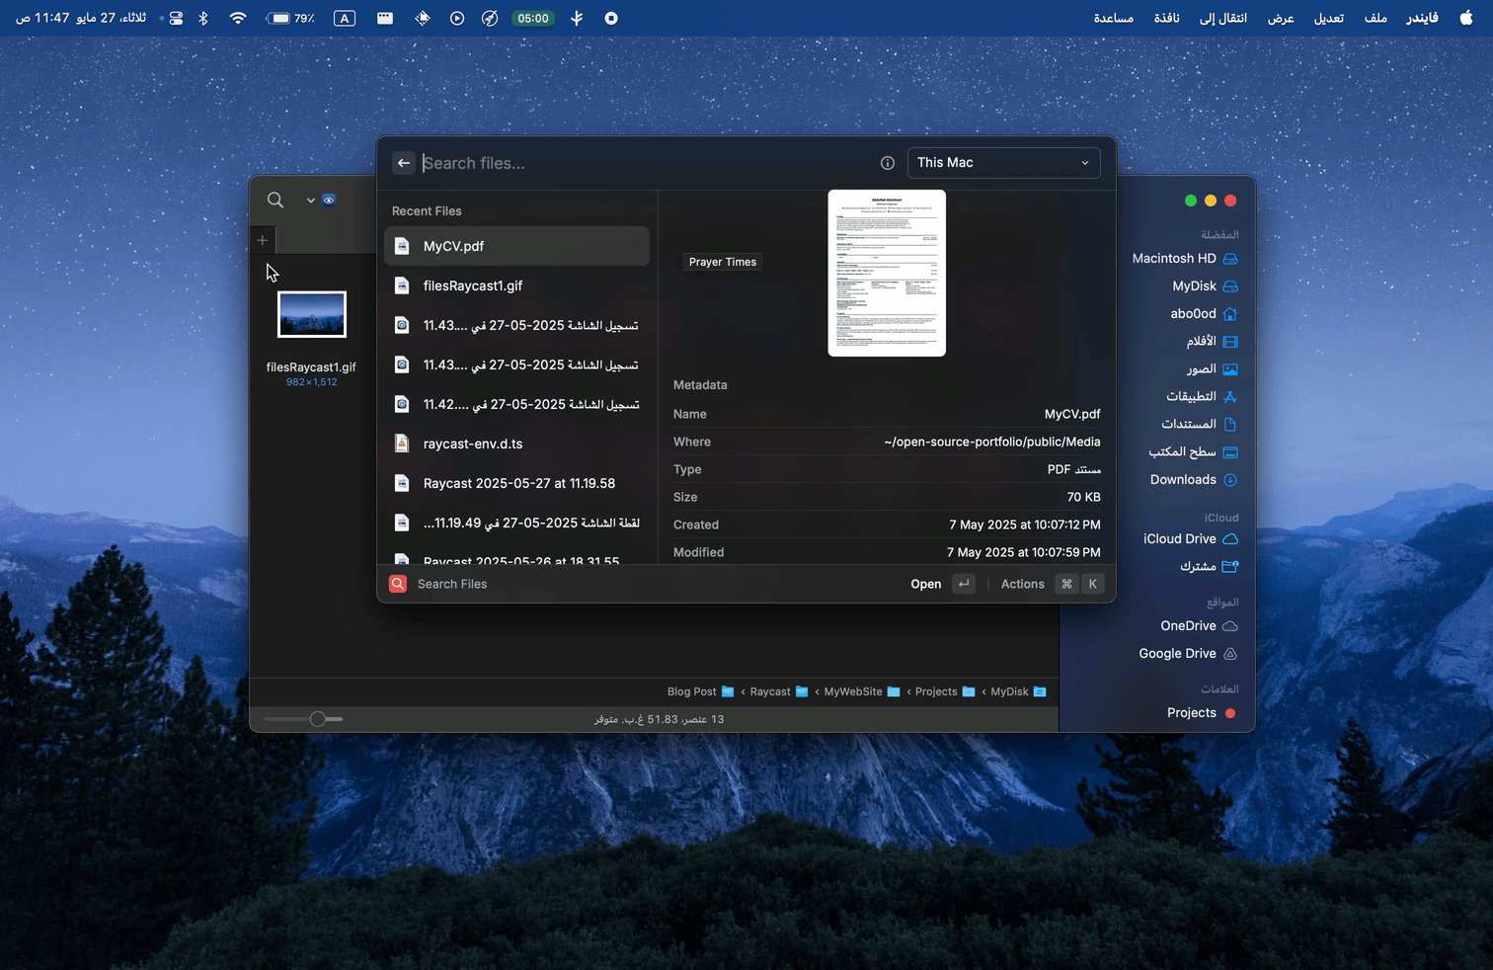
Task: Click the back arrow in Raycast search
Action: [x=404, y=163]
